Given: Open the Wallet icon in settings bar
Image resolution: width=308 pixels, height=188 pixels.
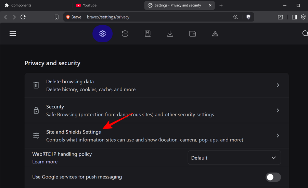Looking at the screenshot, I should click(193, 33).
